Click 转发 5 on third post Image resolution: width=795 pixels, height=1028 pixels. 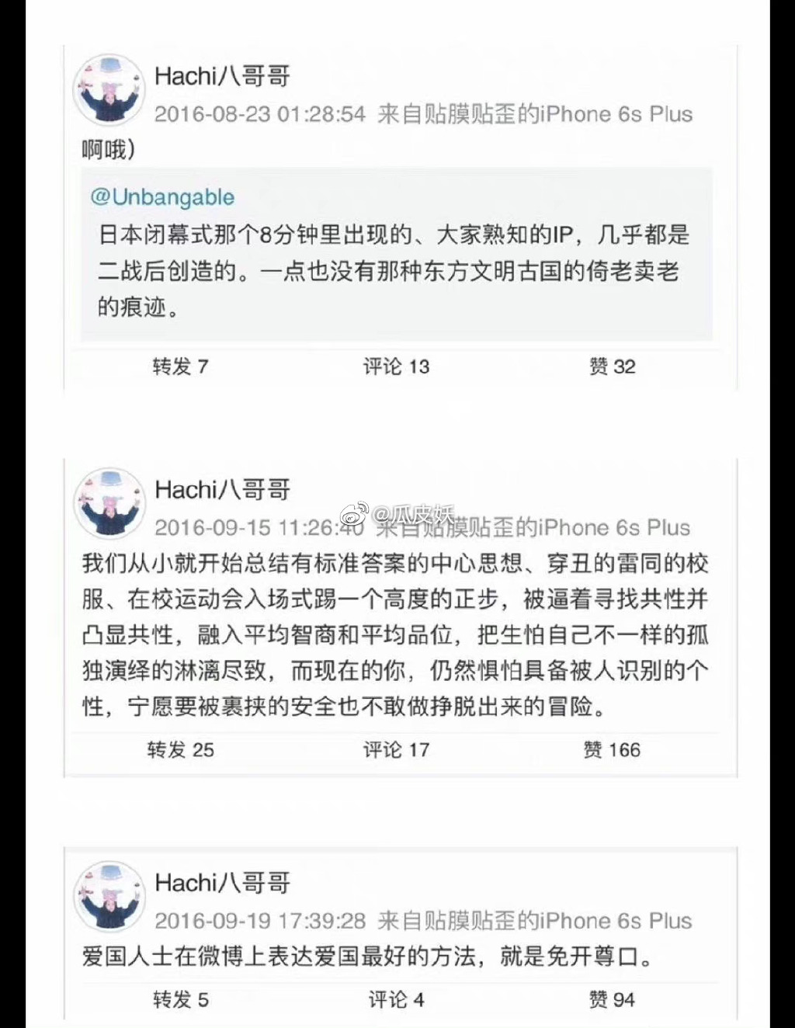pos(180,999)
